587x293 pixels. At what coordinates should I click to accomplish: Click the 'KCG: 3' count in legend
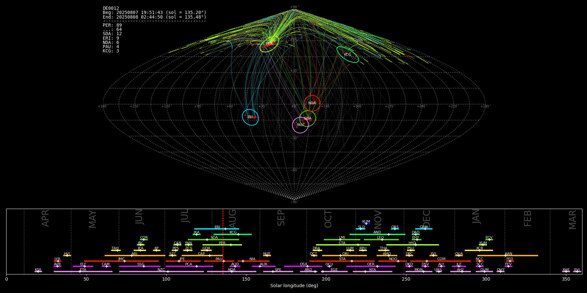tap(111, 51)
